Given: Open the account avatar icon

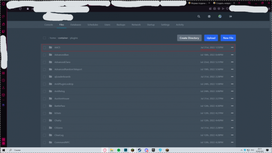Looking at the screenshot, I should click(x=220, y=17).
